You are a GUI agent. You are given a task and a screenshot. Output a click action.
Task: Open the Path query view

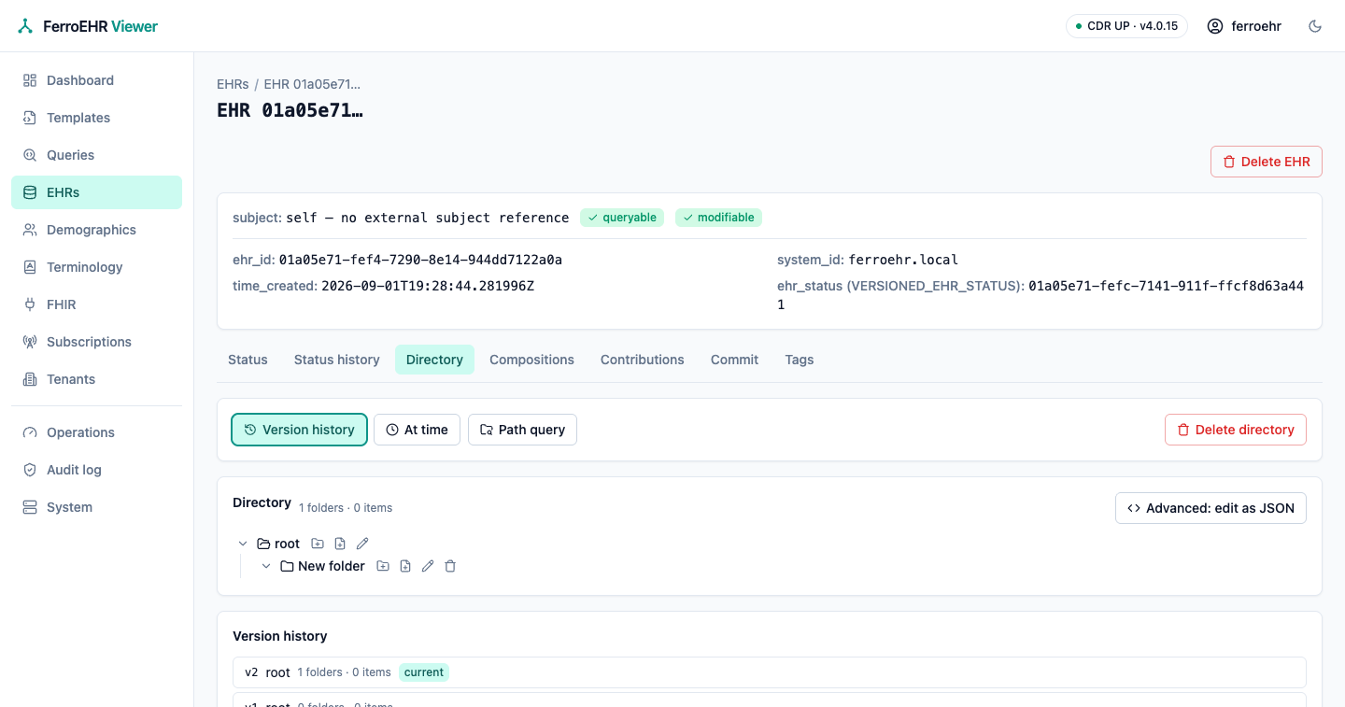tap(522, 430)
